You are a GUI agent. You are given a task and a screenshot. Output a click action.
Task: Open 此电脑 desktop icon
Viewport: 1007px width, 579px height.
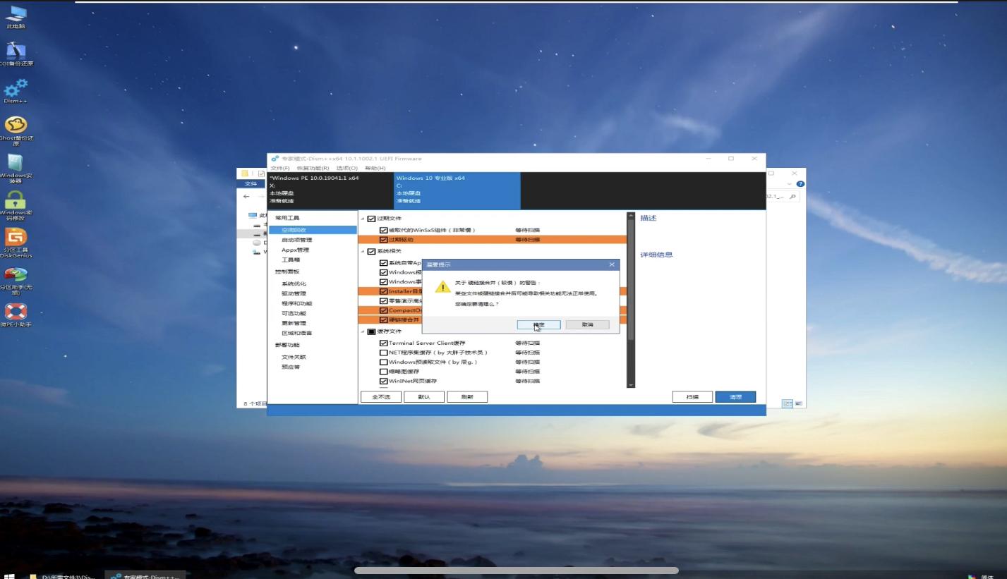pos(16,16)
